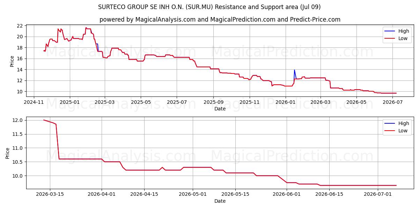
Task: Click the '2026-01' tick label
Action: click(285, 102)
